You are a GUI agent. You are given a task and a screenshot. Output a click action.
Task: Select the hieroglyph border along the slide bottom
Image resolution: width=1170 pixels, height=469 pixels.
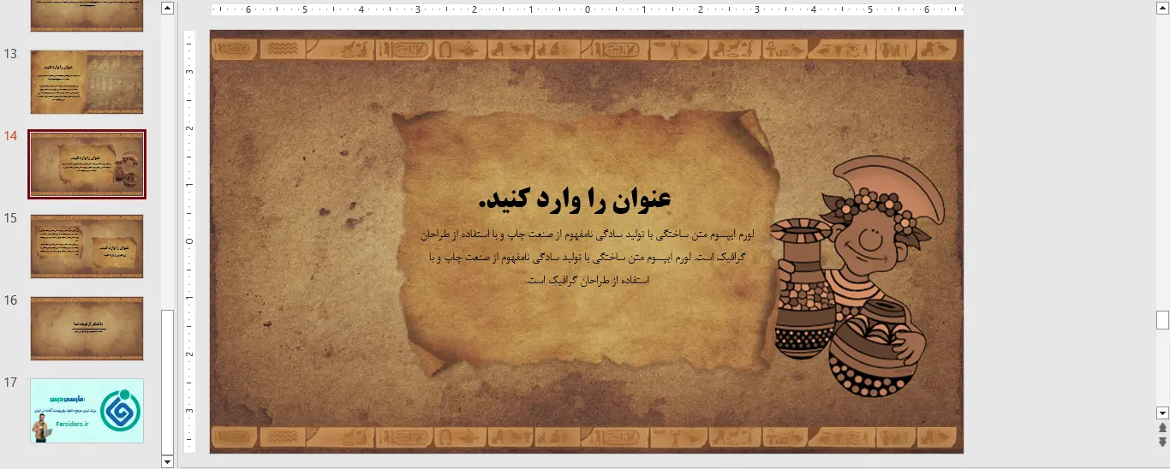pyautogui.click(x=587, y=438)
